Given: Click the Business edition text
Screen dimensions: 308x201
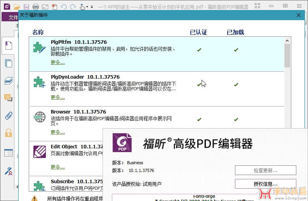Looking at the screenshot, I should (x=135, y=163).
